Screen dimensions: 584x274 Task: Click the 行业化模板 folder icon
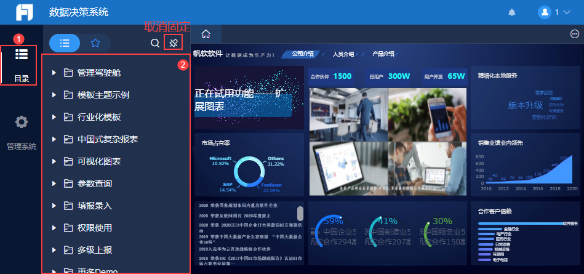coord(68,117)
